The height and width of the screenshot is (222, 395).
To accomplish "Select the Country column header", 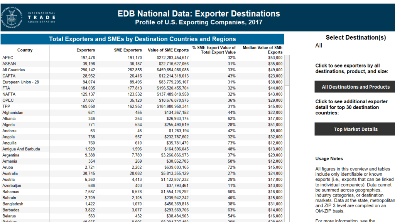I will 25,50.
